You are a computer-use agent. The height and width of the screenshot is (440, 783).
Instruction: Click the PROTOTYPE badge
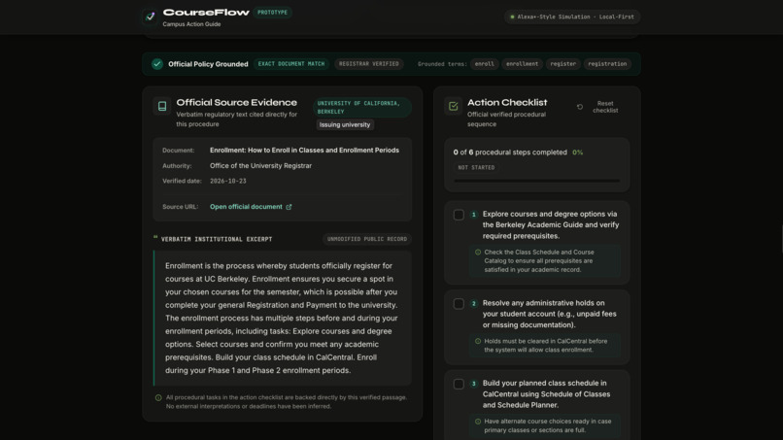[273, 13]
